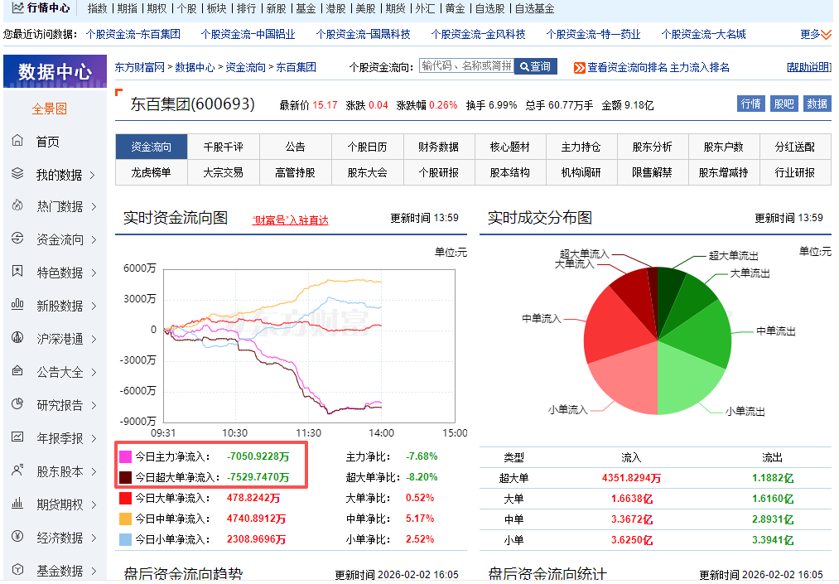
Task: Click the pie icon beside 研究报告
Action: click(x=17, y=404)
